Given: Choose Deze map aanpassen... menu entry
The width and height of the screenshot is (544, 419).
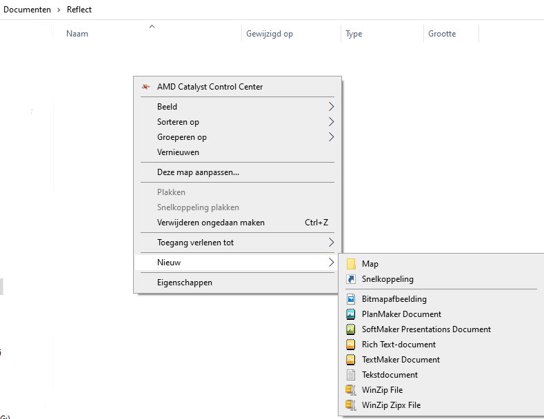Looking at the screenshot, I should tap(198, 172).
